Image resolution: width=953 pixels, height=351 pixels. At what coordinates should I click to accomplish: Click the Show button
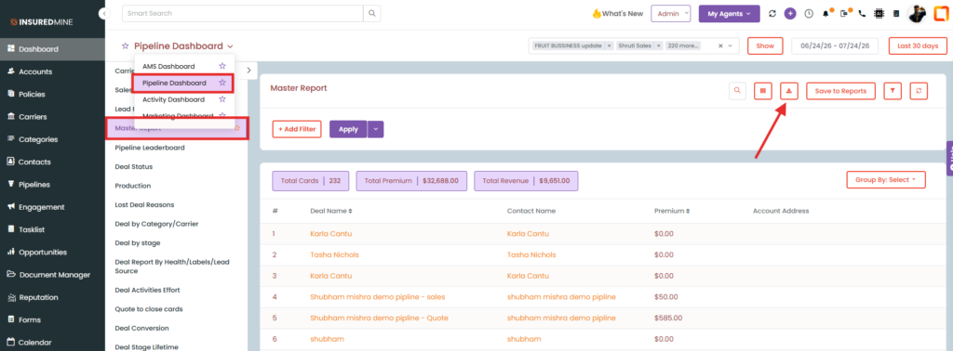tap(765, 46)
